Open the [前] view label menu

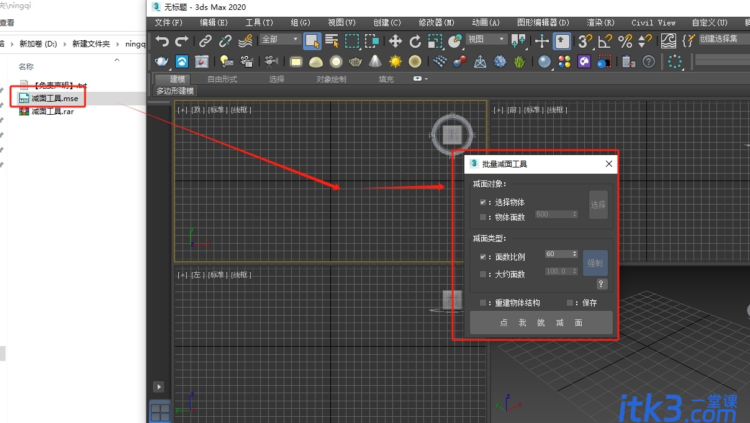click(x=513, y=110)
